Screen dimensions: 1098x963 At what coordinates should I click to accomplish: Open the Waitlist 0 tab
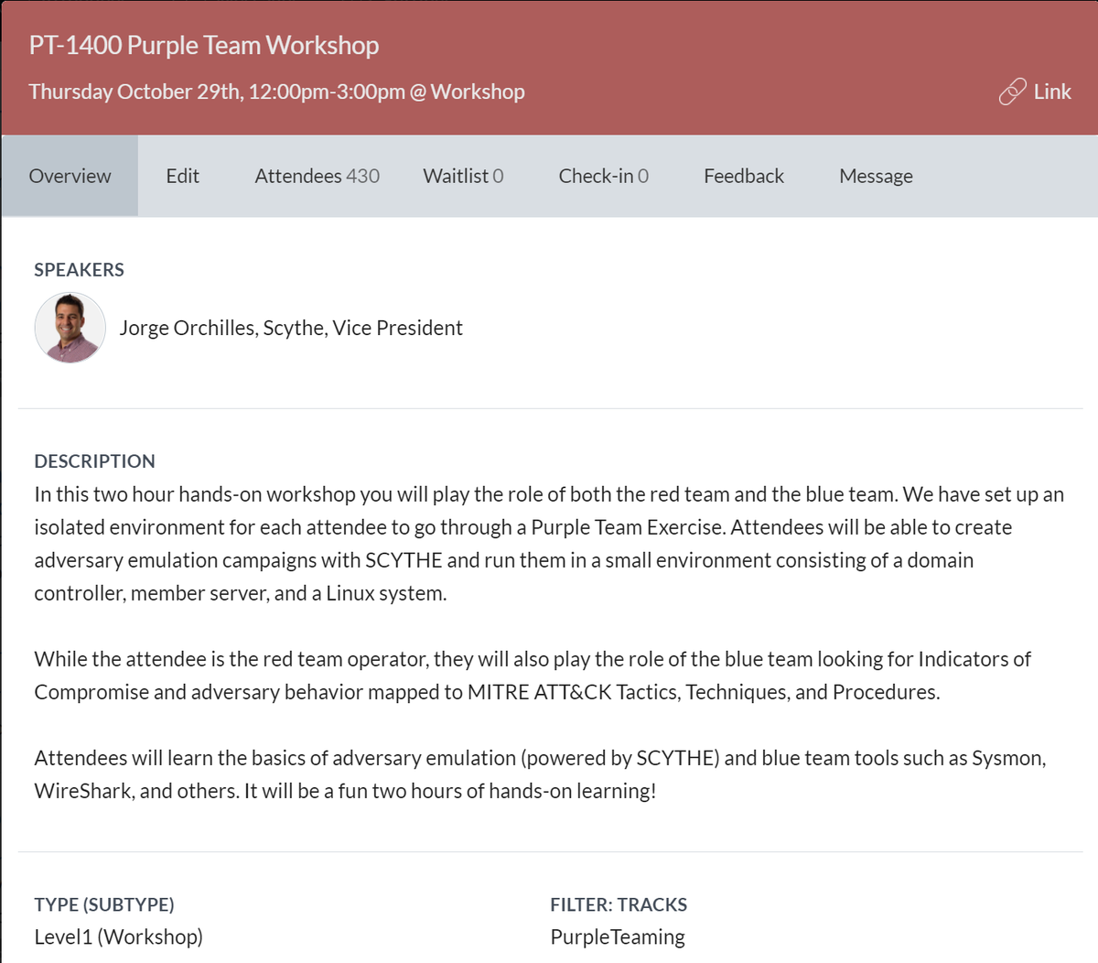(x=463, y=176)
